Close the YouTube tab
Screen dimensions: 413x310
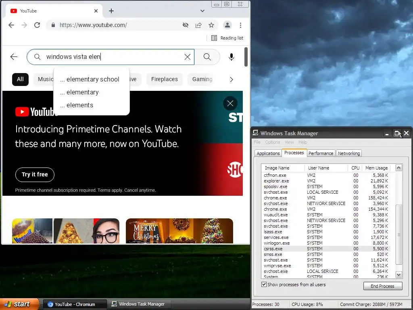(96, 11)
